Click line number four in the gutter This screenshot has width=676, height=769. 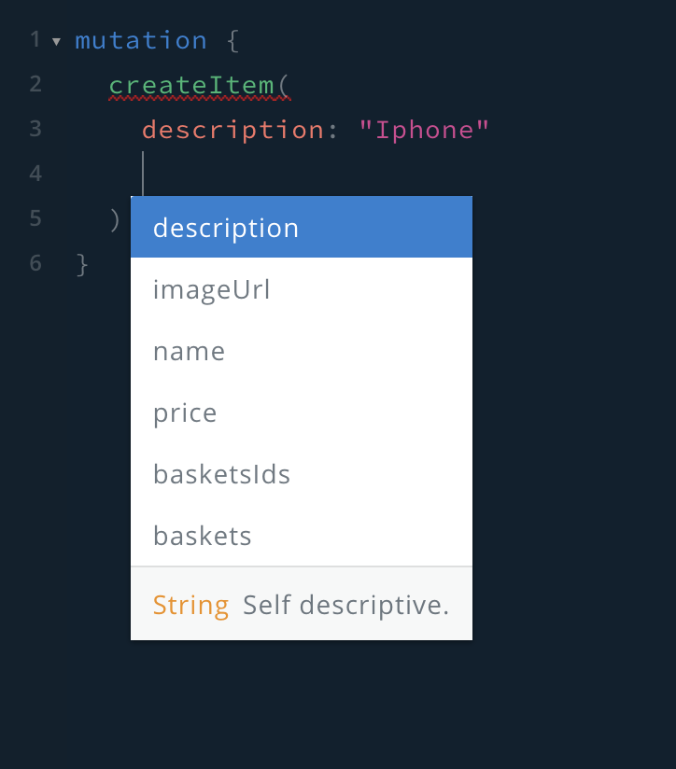[35, 174]
